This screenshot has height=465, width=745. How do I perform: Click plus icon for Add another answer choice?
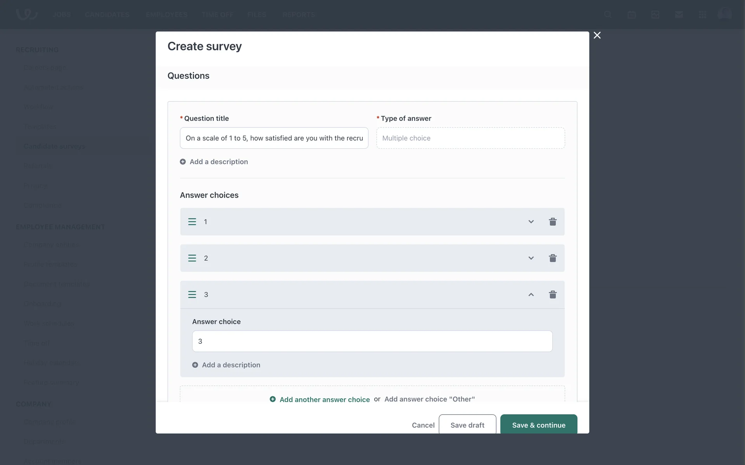pyautogui.click(x=273, y=399)
